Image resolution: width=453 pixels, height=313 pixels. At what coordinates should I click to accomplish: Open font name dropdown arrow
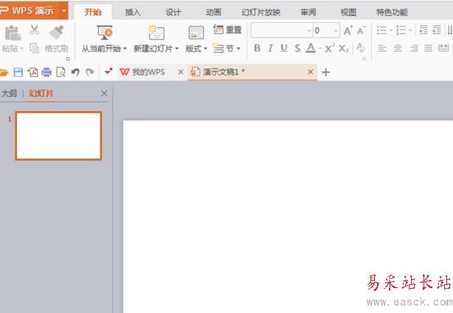309,31
